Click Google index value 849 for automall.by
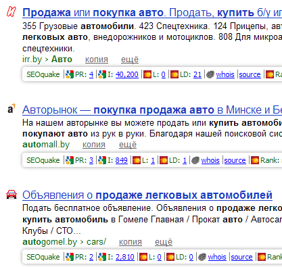Viewport: 282px width, 267px height. [122, 160]
